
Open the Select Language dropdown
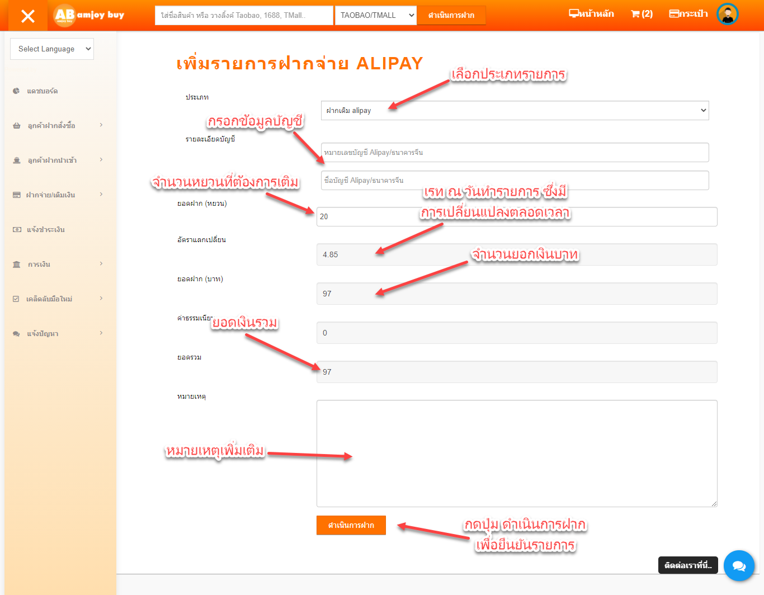click(x=52, y=49)
